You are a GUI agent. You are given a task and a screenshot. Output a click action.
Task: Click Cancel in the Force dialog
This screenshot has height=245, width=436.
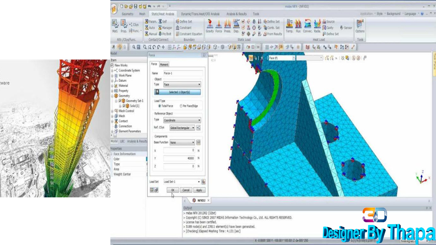point(186,190)
